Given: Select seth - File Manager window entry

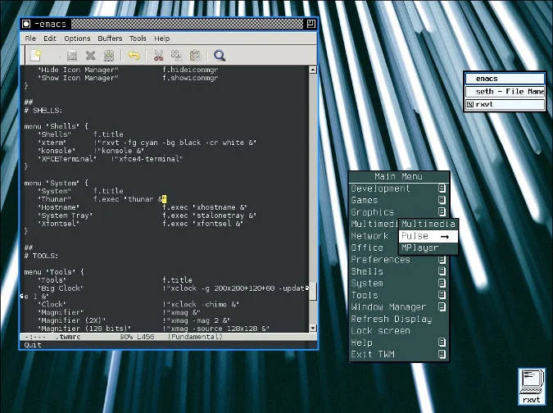Looking at the screenshot, I should [505, 92].
